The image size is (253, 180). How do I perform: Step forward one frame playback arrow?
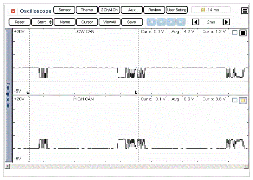point(171,22)
